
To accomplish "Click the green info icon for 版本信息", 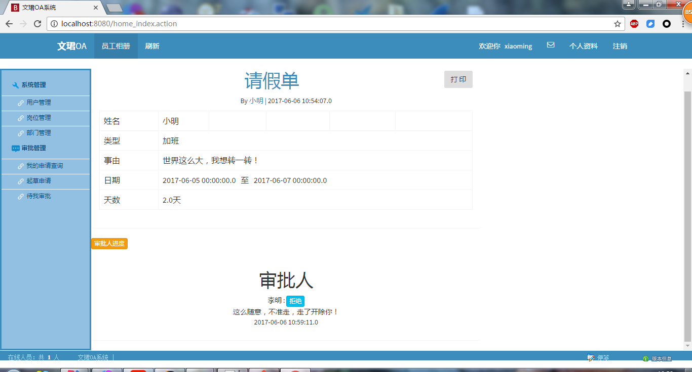I will 645,358.
